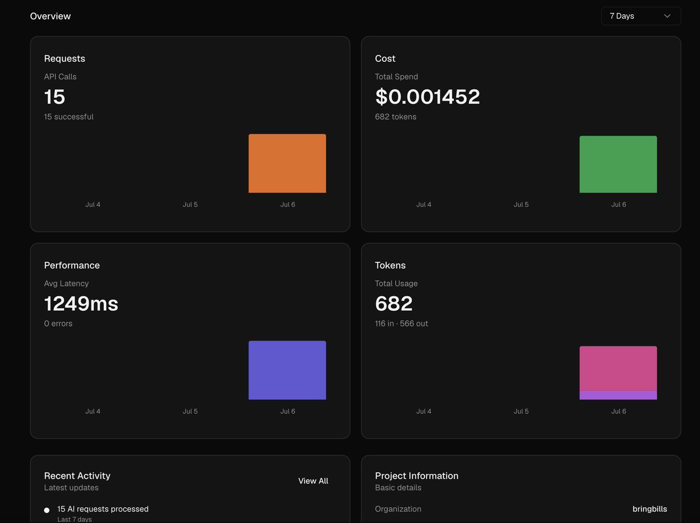Screen dimensions: 700x523
Task: Click the '15 successful' text
Action: [x=69, y=117]
